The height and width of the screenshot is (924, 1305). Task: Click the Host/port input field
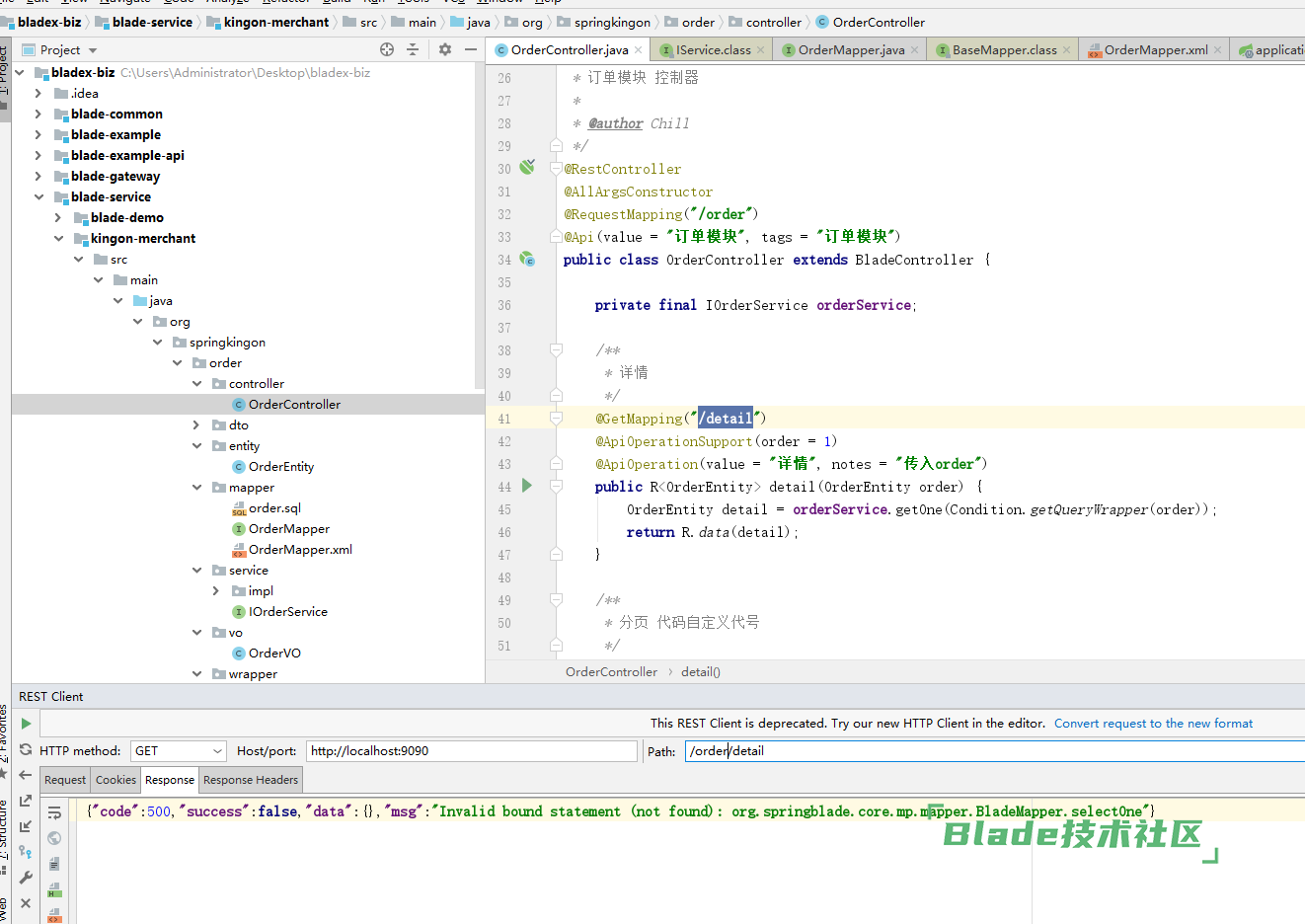(x=472, y=751)
